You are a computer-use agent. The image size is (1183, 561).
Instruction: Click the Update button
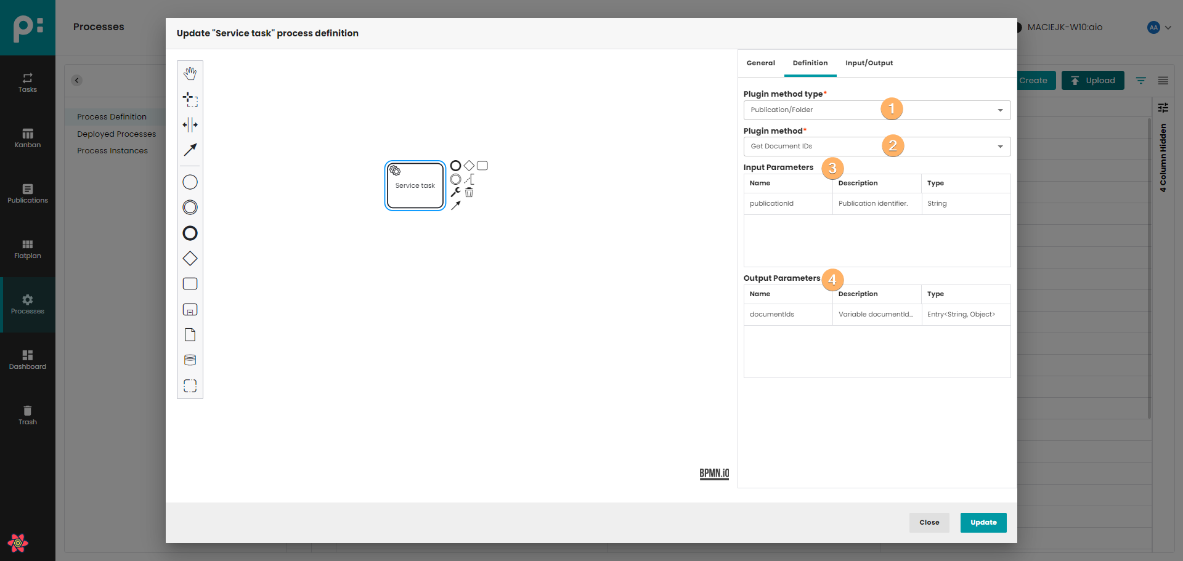point(983,522)
